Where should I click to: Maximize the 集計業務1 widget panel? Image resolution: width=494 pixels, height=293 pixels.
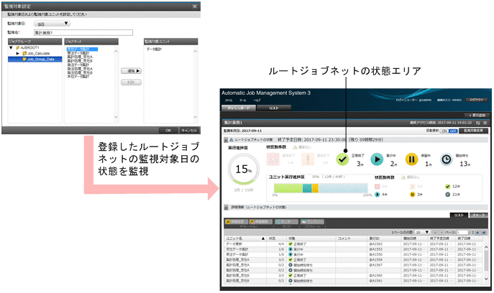click(478, 123)
